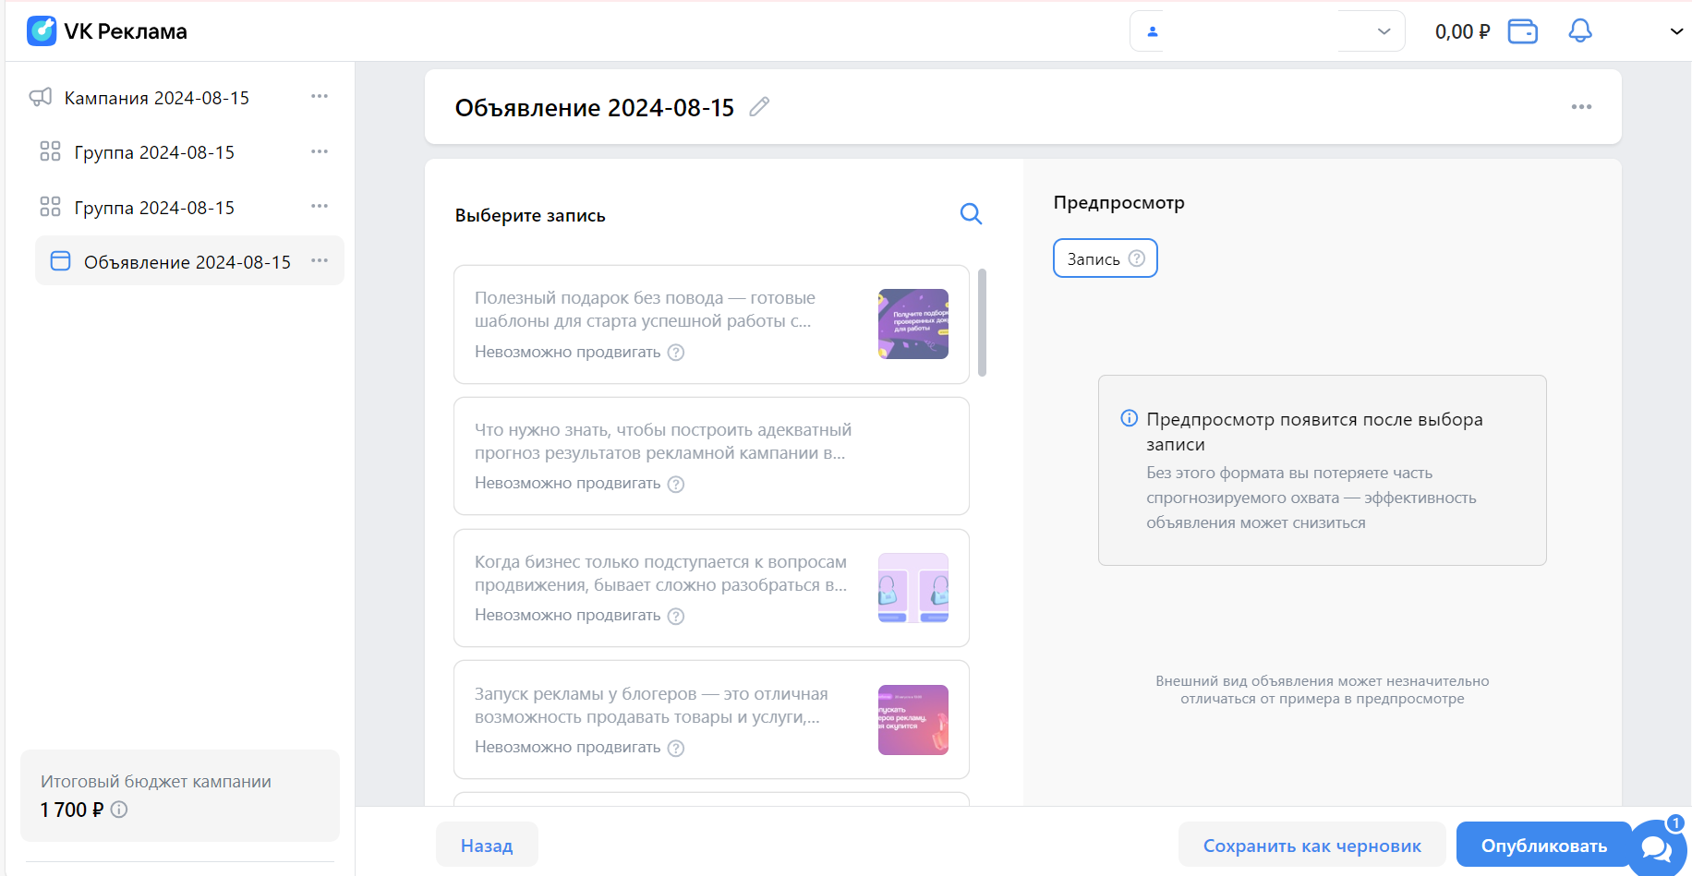Screen dimensions: 1692x876
Task: Click help icon on 'Запуск рекламы у блогеров' post
Action: (676, 749)
